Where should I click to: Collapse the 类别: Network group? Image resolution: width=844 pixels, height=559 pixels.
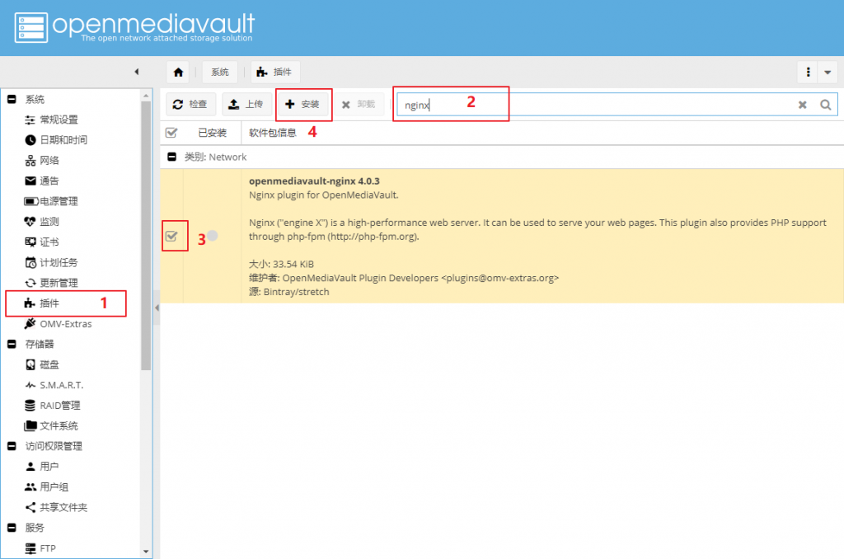point(172,157)
